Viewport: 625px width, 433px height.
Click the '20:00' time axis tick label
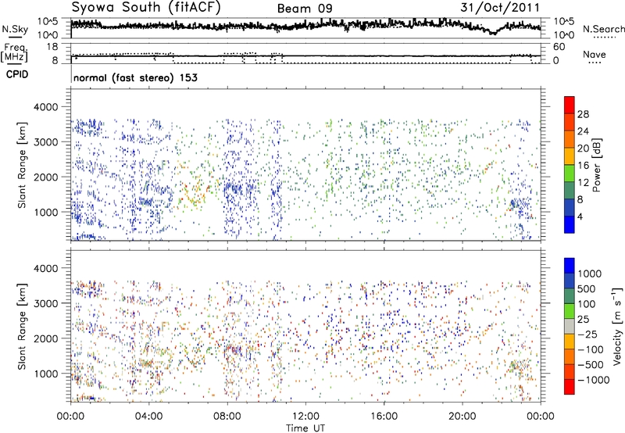point(462,417)
